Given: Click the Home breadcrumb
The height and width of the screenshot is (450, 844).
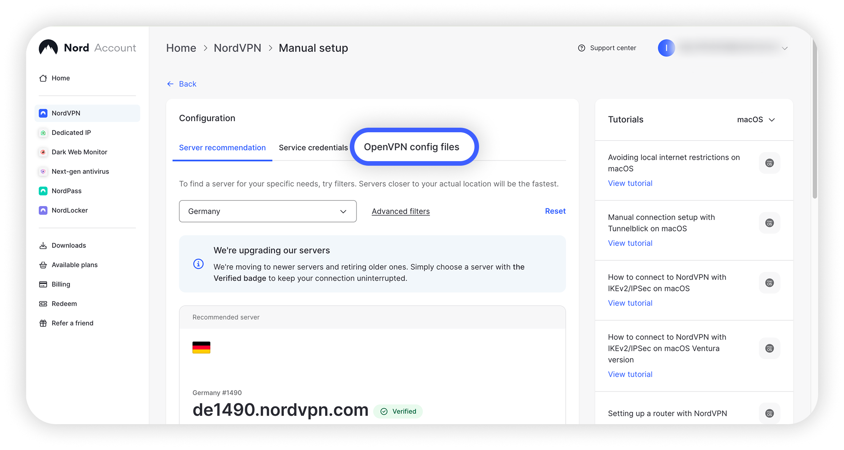Looking at the screenshot, I should click(181, 48).
